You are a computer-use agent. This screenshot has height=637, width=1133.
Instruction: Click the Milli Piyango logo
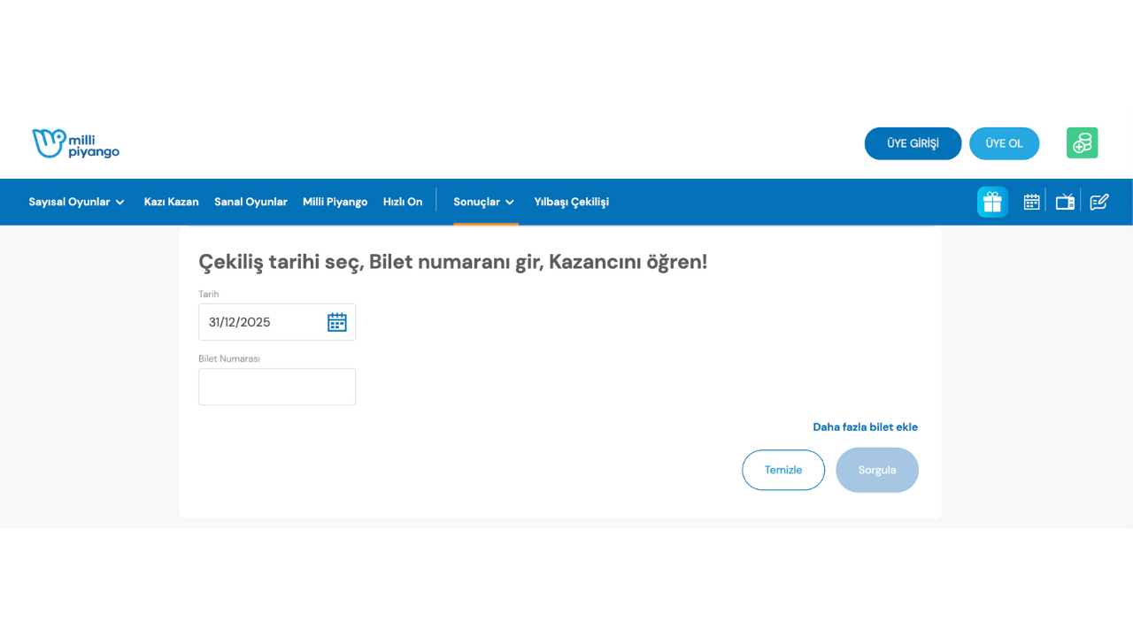pyautogui.click(x=75, y=143)
